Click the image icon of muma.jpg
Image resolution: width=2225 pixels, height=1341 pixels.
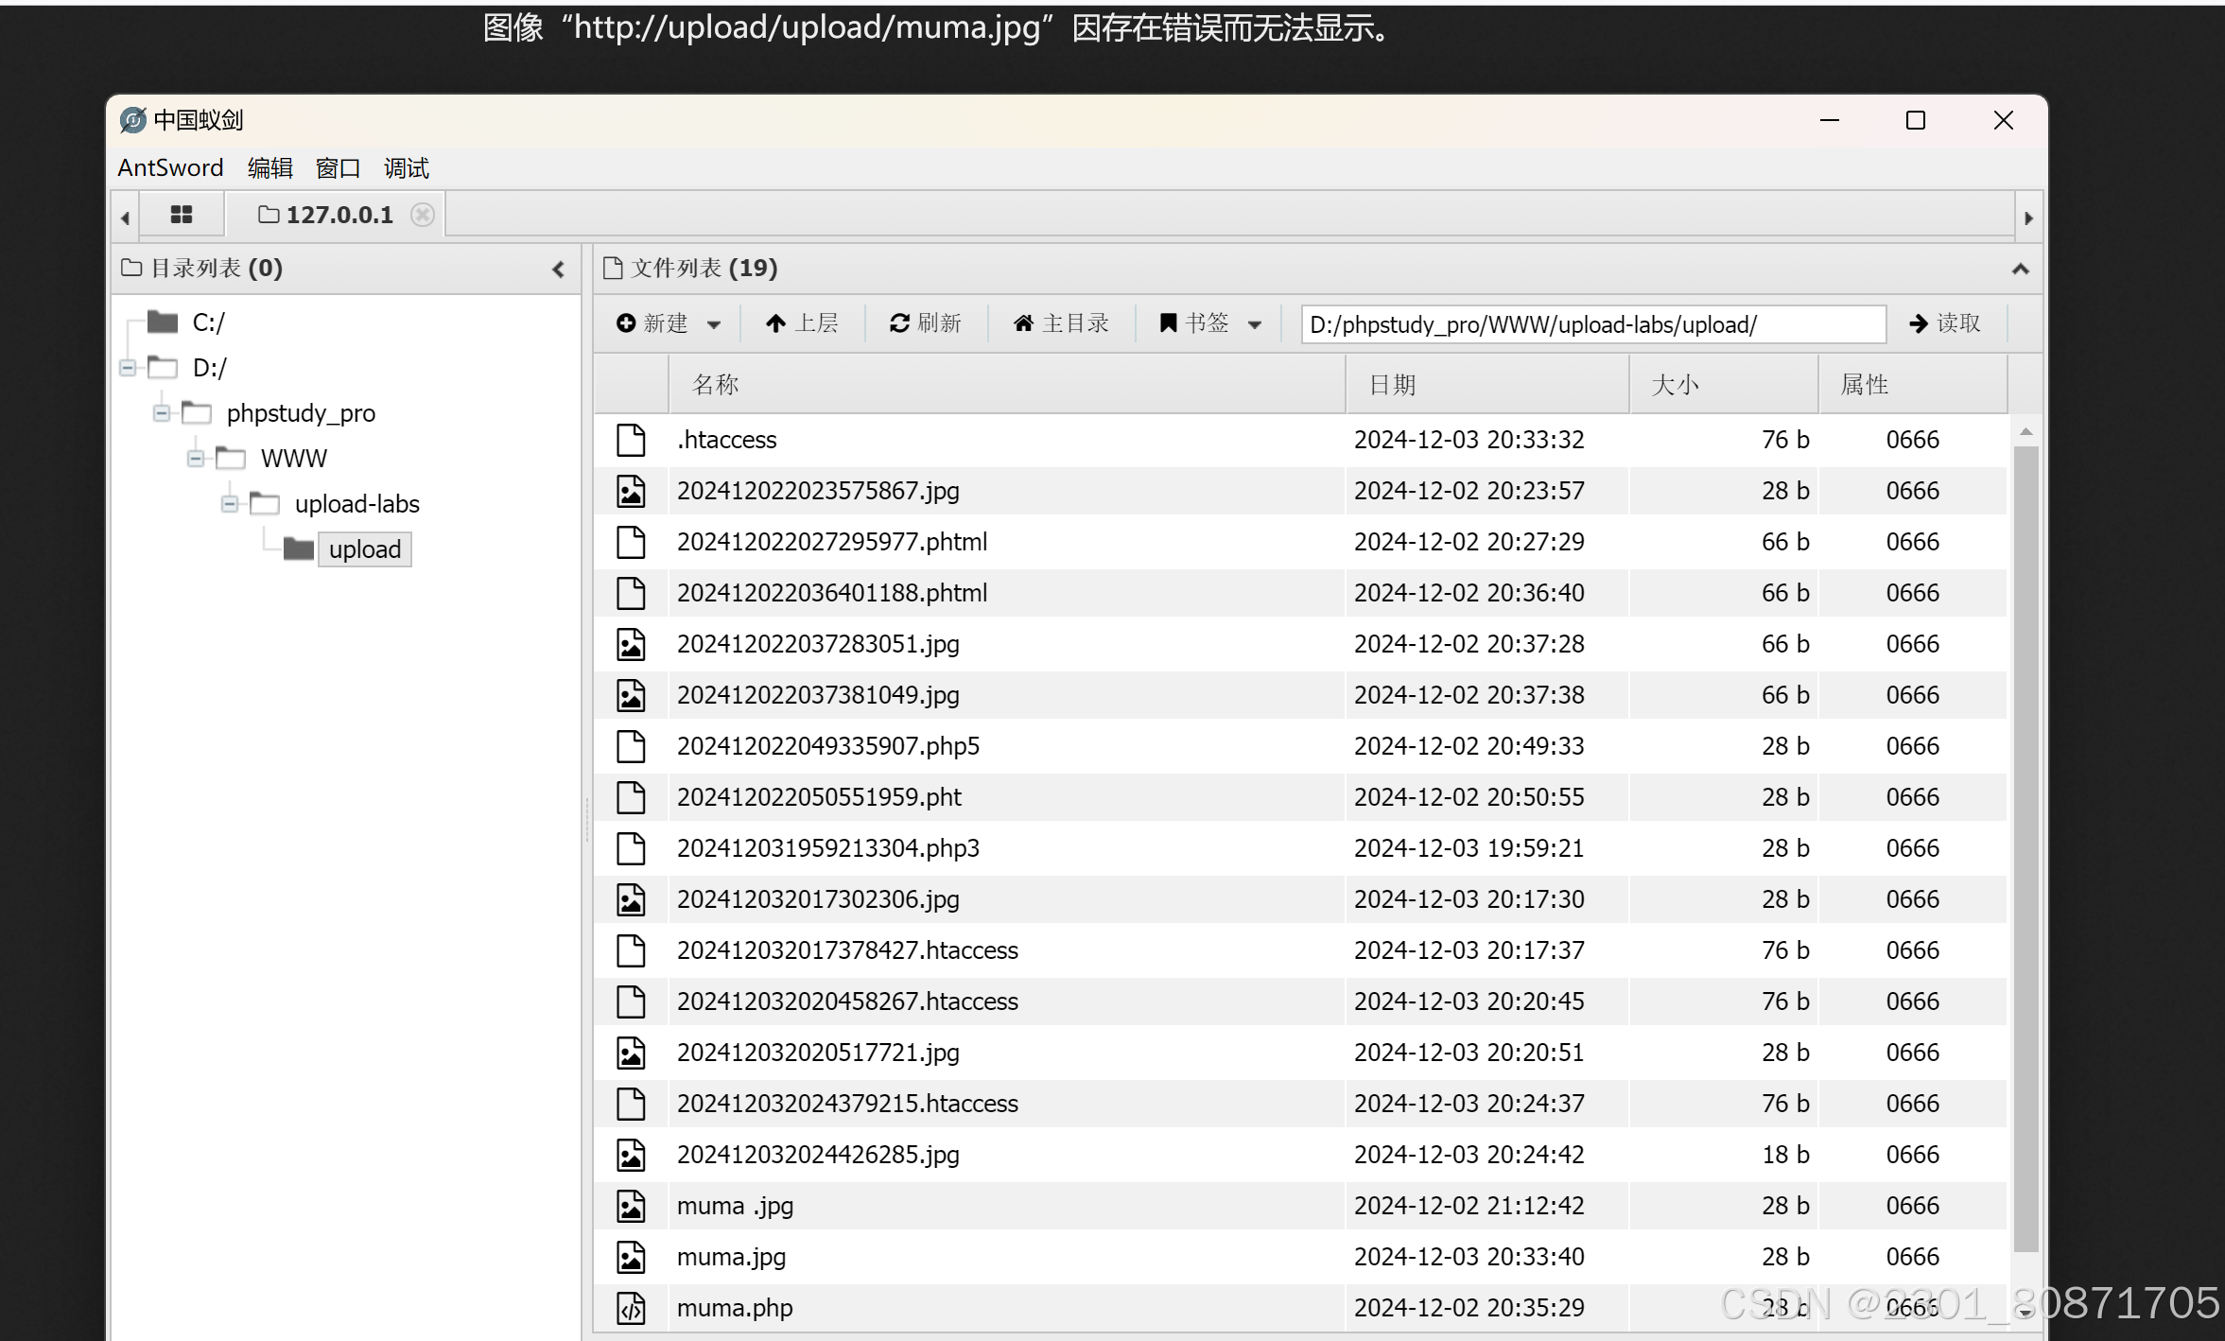point(631,1256)
